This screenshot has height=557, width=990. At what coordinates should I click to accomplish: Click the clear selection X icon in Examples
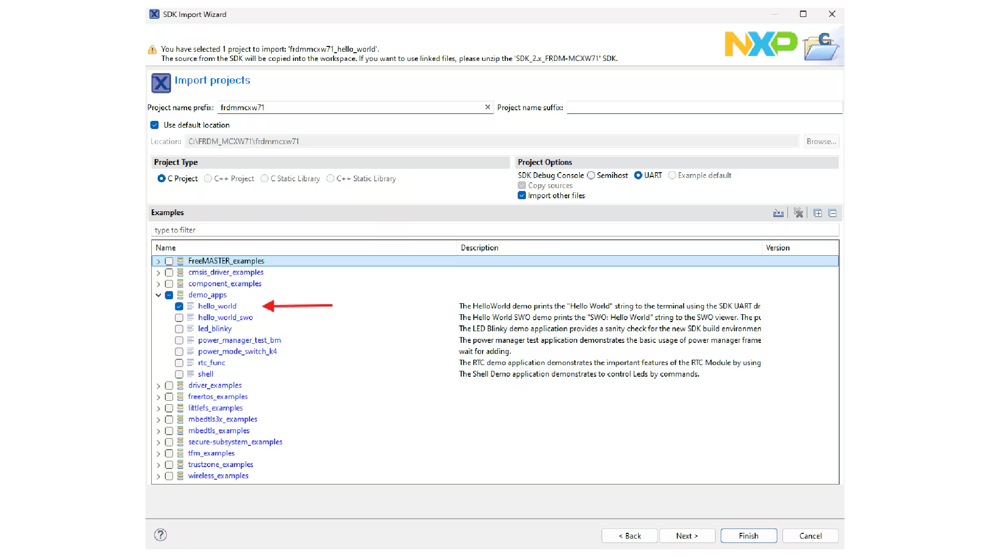click(x=798, y=213)
